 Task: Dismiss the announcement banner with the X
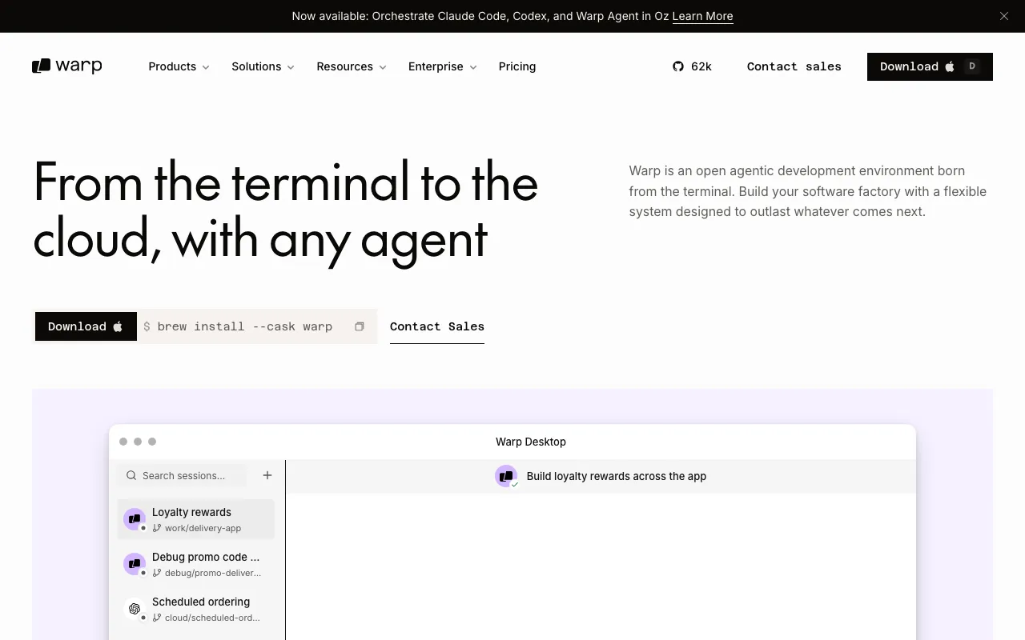(1004, 16)
